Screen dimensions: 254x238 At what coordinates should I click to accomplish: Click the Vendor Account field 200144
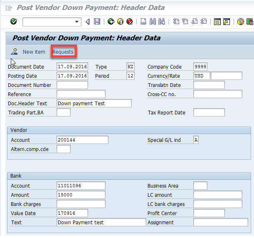82,140
